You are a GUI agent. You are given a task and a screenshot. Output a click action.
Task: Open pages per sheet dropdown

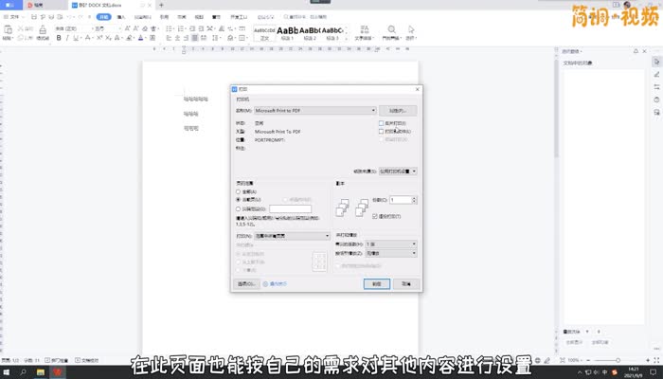(391, 244)
